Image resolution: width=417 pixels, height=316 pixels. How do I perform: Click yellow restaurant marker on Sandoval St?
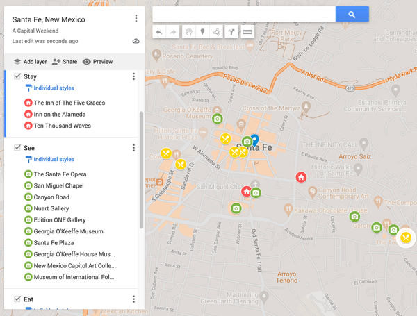(x=181, y=164)
